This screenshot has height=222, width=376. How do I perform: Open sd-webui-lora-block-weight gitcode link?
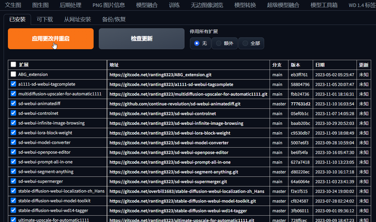tap(170, 133)
